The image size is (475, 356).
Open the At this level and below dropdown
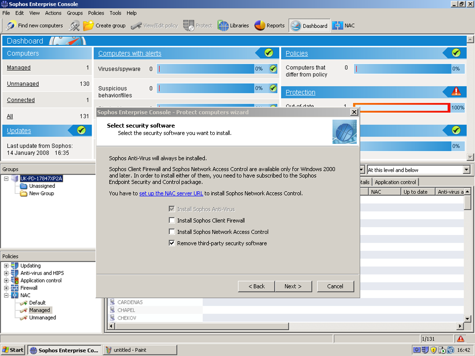[467, 170]
